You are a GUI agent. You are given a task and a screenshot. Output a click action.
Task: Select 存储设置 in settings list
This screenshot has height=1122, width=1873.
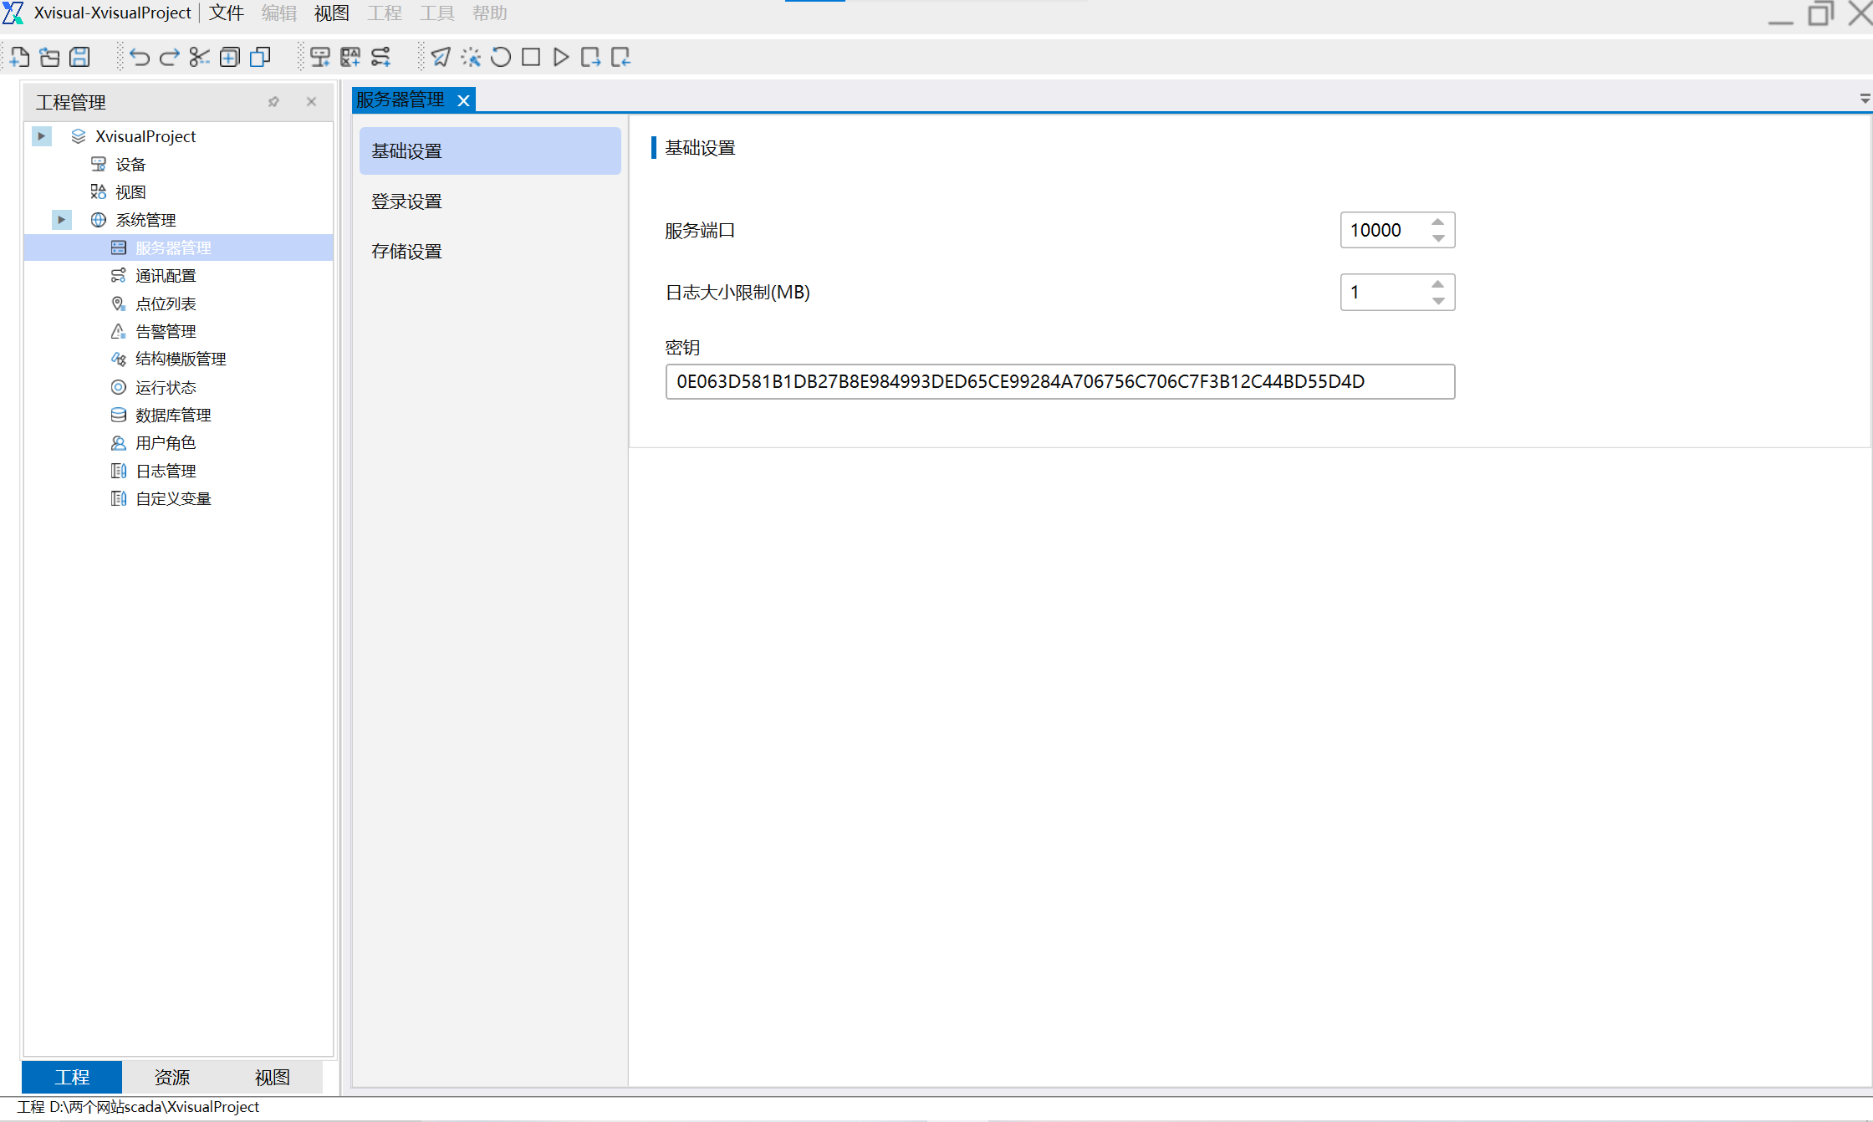406,252
